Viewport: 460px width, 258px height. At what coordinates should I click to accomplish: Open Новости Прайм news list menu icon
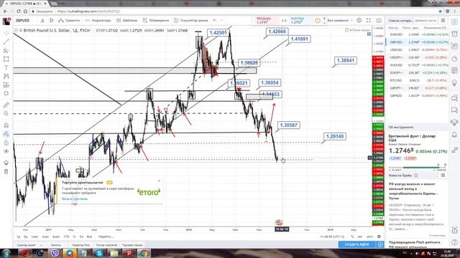[443, 175]
